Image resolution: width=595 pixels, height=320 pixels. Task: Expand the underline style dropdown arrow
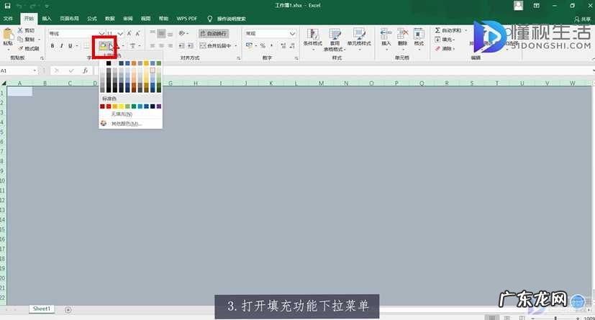(77, 46)
